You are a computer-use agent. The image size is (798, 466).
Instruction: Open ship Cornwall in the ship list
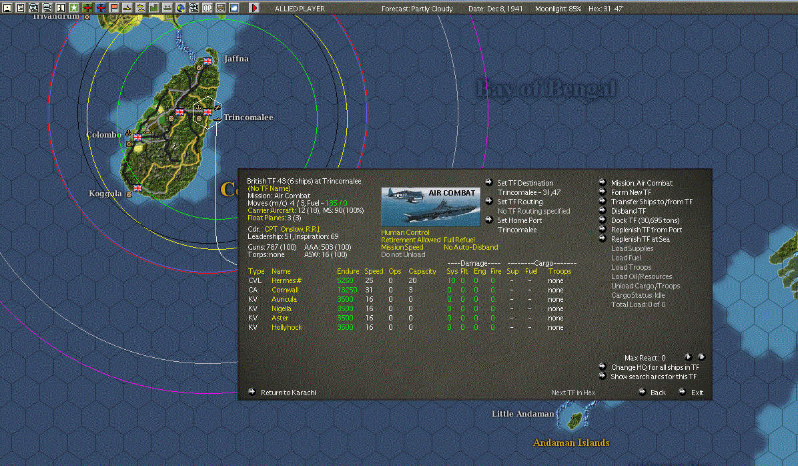(x=285, y=290)
